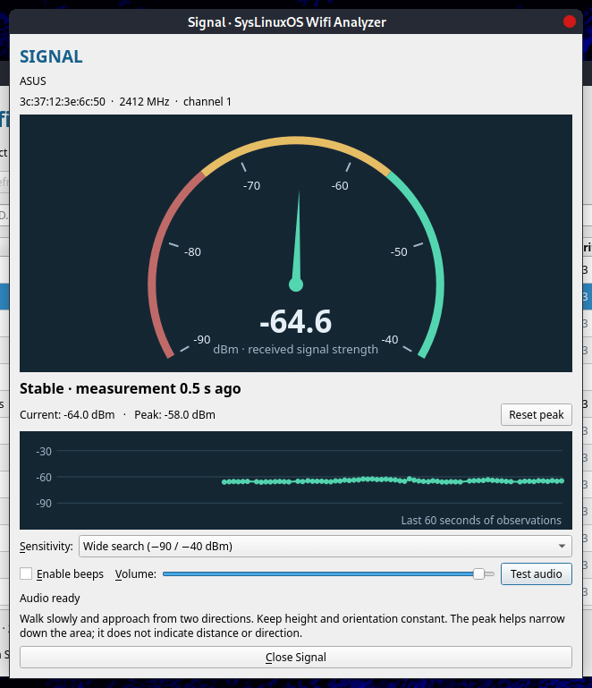Viewport: 592px width, 688px height.
Task: Click the signal history graph line
Action: tap(393, 480)
